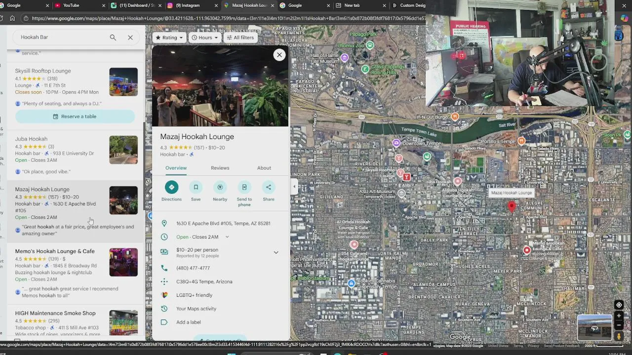The height and width of the screenshot is (355, 632).
Task: Click Cookies Cannabis Dispensary Tempe marker
Action: click(x=351, y=284)
